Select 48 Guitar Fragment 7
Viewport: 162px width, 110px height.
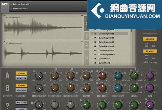point(109,42)
